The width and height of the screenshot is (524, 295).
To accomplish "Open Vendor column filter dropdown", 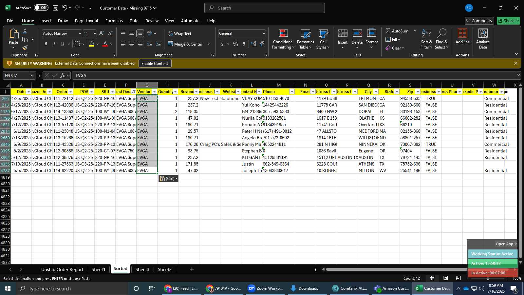I will [154, 92].
